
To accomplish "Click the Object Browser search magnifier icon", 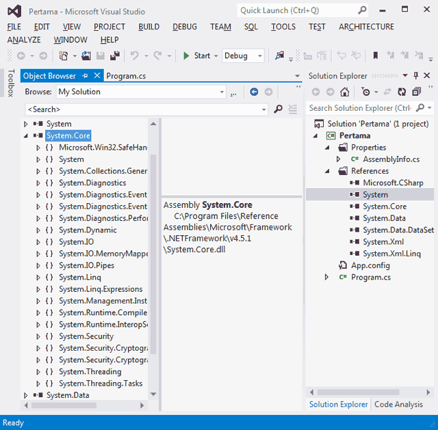I will point(278,109).
